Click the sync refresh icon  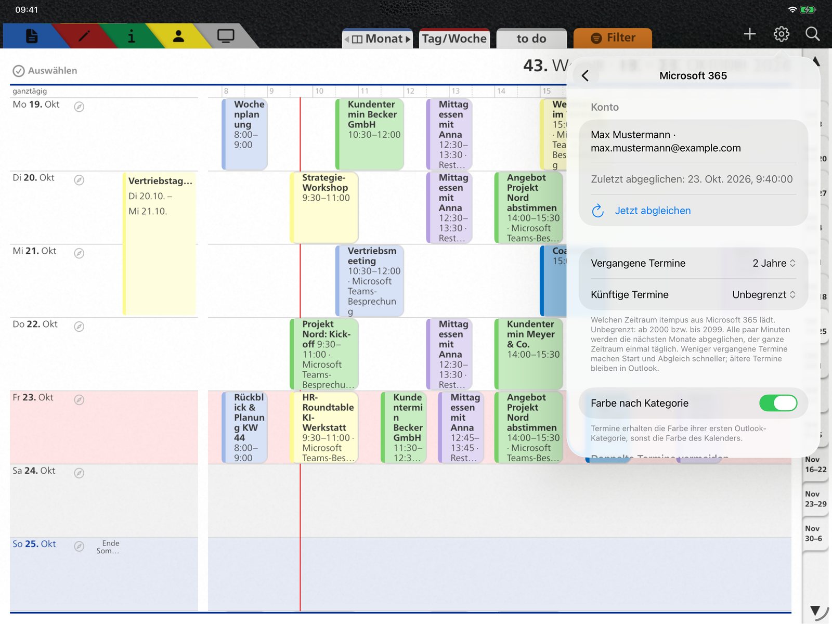[598, 211]
